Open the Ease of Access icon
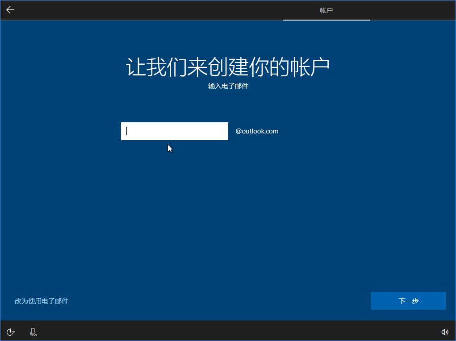 [x=10, y=332]
